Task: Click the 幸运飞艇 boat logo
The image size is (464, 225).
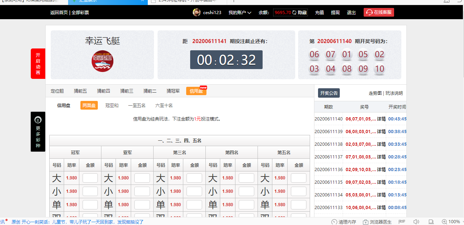Action: coord(103,61)
